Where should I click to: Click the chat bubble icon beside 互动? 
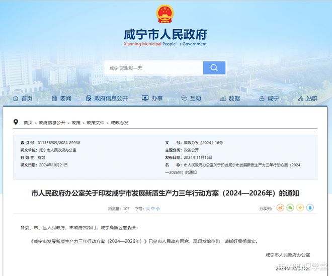[x=184, y=98]
